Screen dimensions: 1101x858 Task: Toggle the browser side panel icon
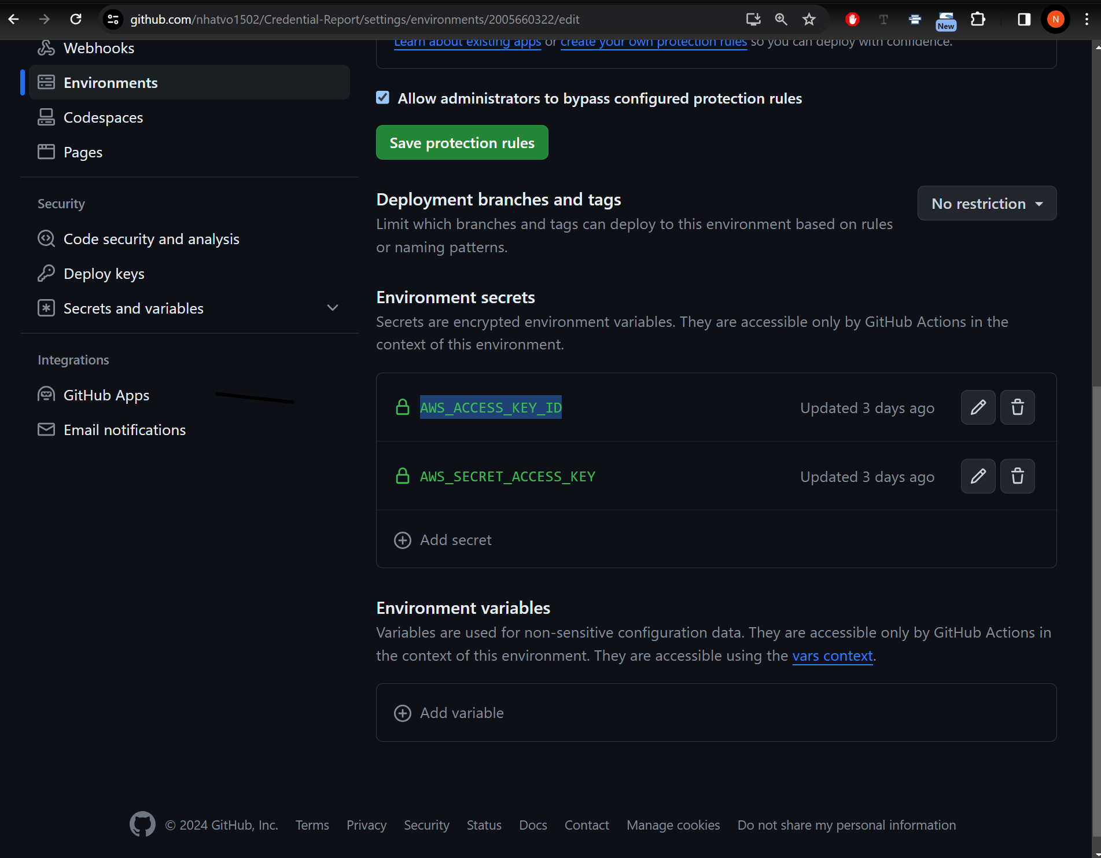tap(1024, 19)
